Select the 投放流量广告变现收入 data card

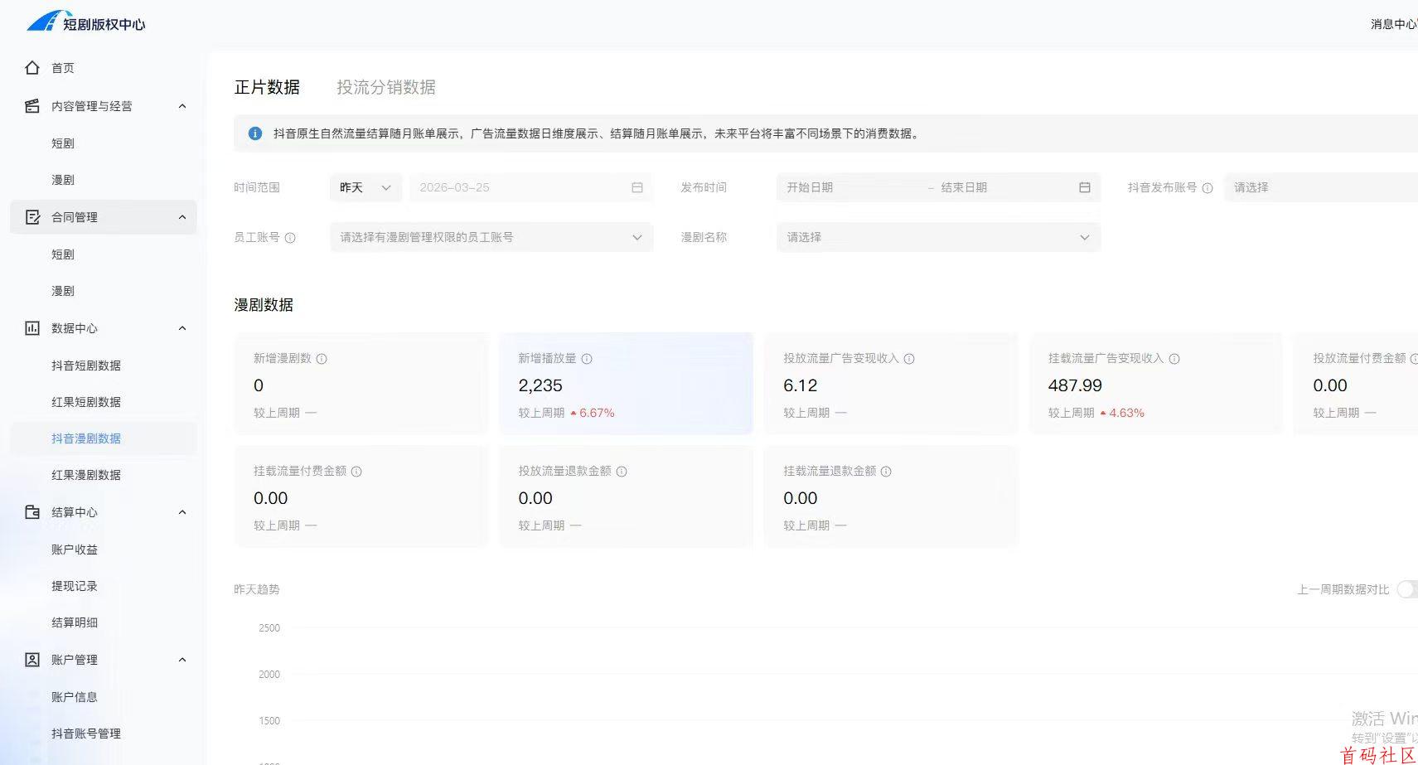tap(891, 384)
